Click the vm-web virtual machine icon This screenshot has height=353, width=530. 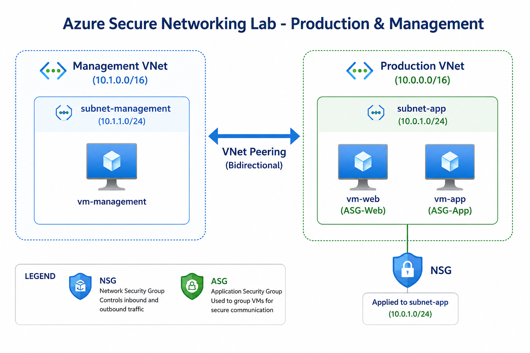tap(363, 167)
